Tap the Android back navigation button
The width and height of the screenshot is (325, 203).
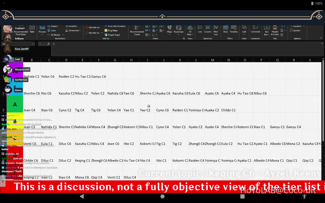pyautogui.click(x=82, y=197)
